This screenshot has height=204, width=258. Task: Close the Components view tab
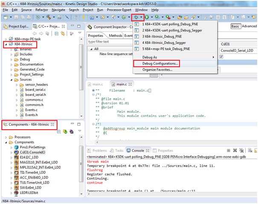coord(52,125)
